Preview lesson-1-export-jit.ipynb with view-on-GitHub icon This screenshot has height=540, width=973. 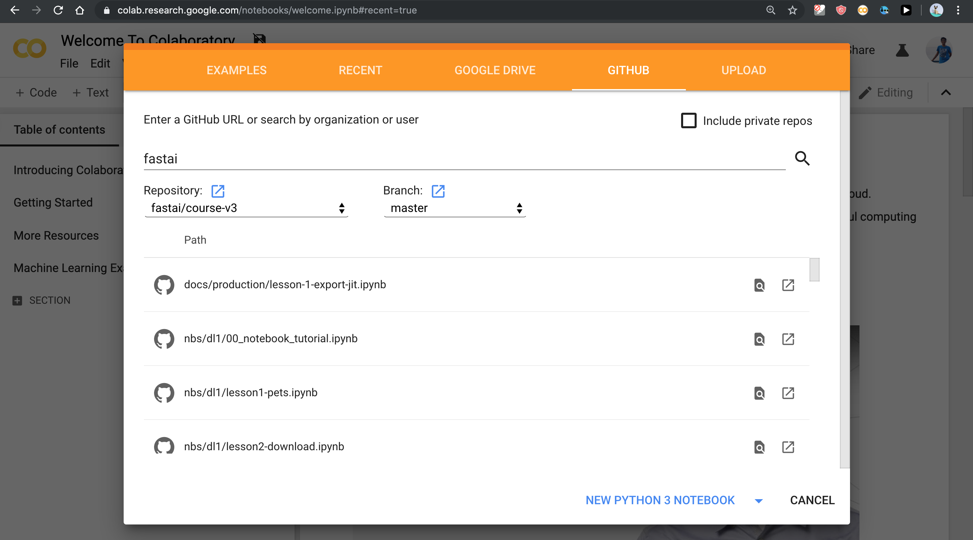click(759, 285)
